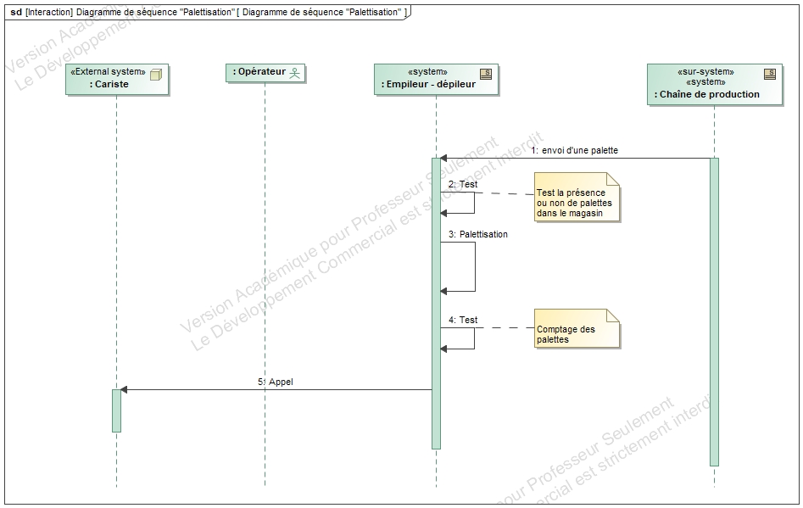
Task: Select message label '5: Appel'
Action: coord(276,382)
